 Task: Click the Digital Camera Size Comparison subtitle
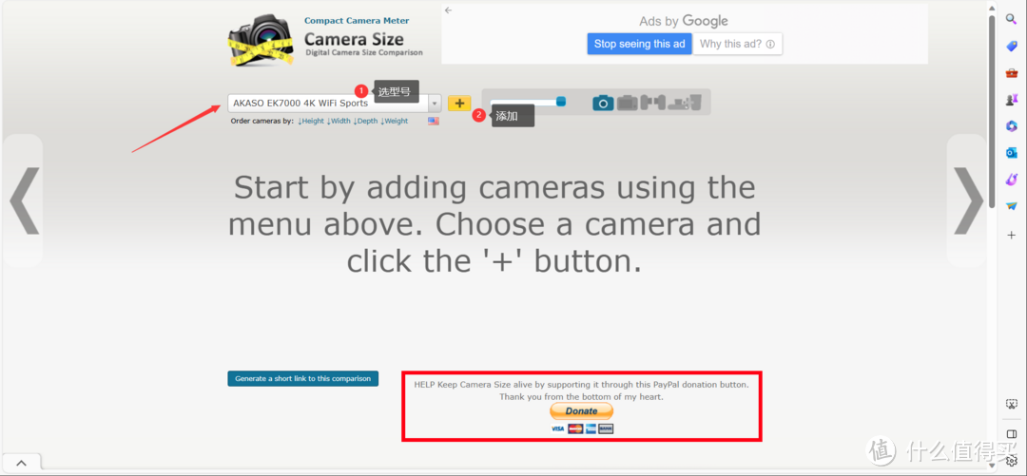(x=364, y=52)
